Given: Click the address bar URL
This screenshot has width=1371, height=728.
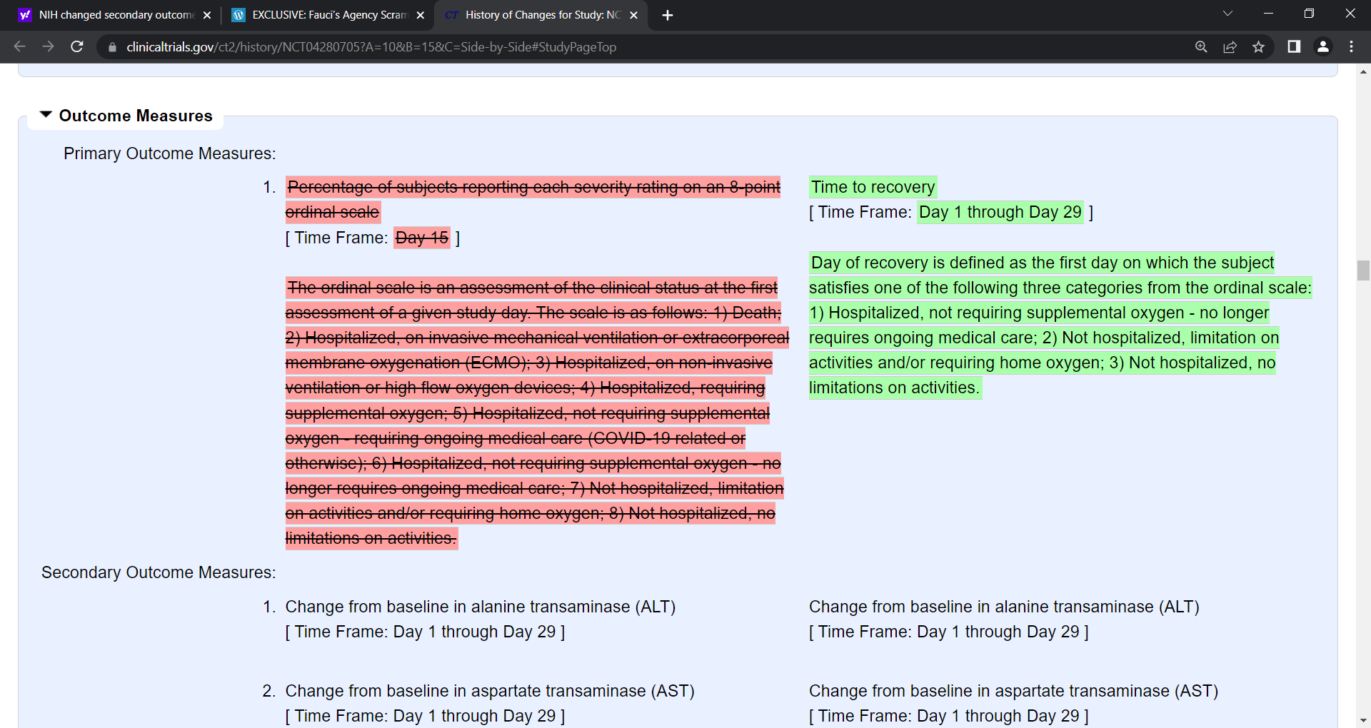Looking at the screenshot, I should [x=371, y=47].
